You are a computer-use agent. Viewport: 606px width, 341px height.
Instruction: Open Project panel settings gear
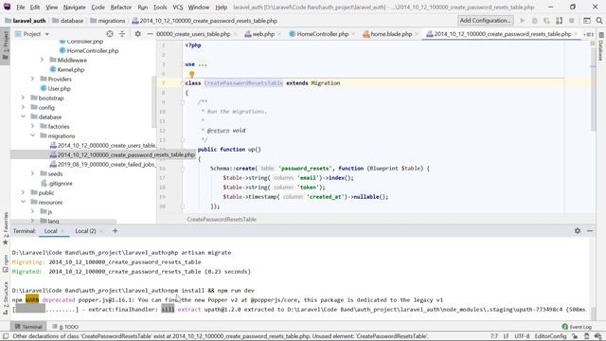tap(137, 34)
